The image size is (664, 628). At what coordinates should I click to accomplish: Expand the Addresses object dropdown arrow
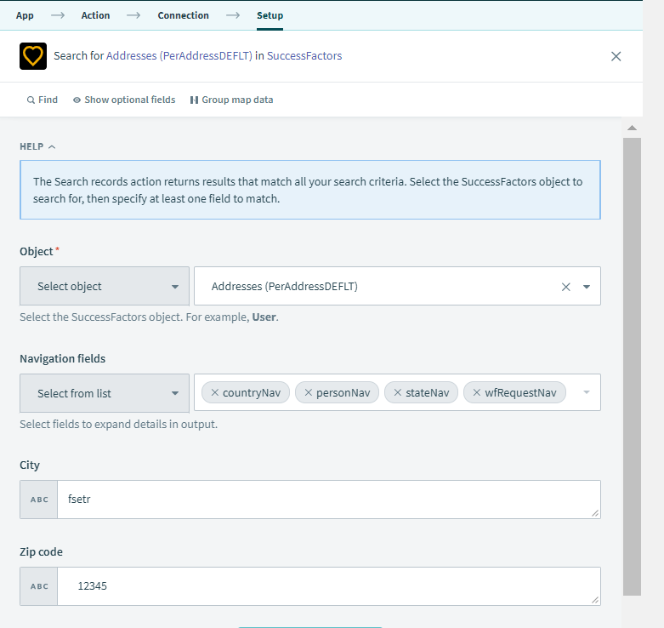pyautogui.click(x=587, y=287)
